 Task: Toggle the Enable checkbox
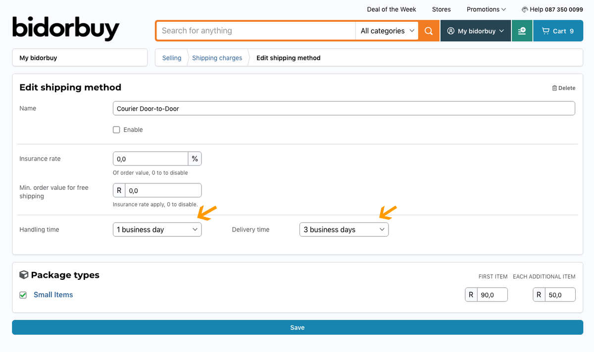tap(116, 130)
